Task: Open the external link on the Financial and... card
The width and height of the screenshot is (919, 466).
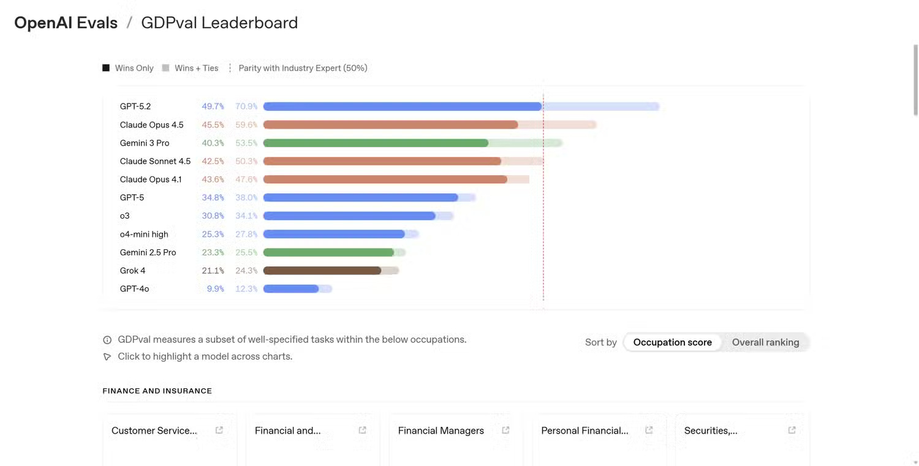Action: tap(362, 430)
